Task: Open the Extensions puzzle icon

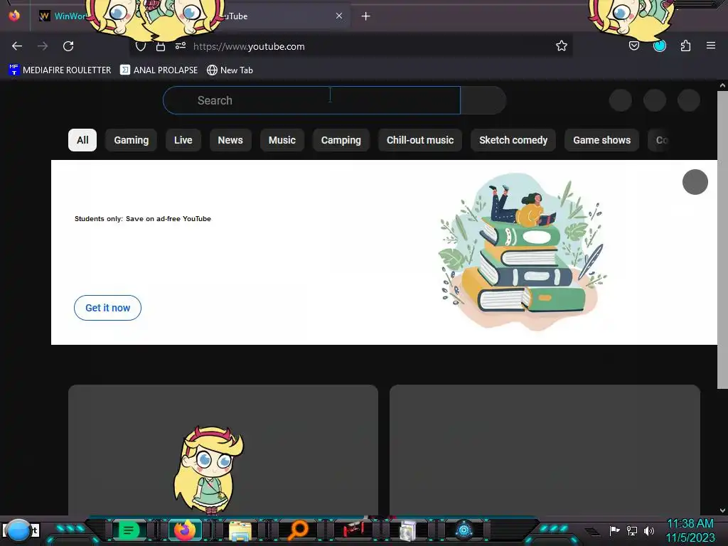Action: tap(685, 45)
